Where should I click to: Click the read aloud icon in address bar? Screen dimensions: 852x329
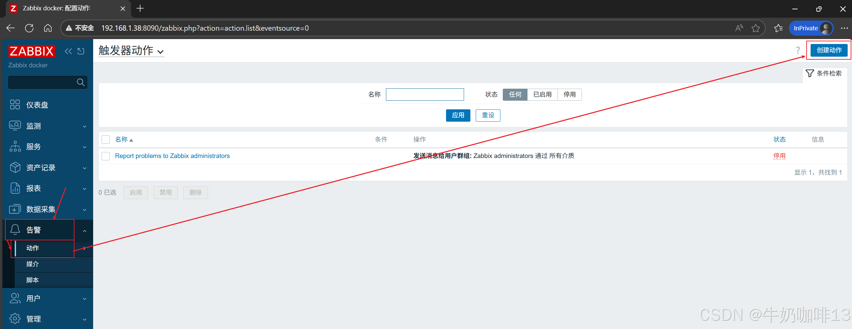click(739, 28)
